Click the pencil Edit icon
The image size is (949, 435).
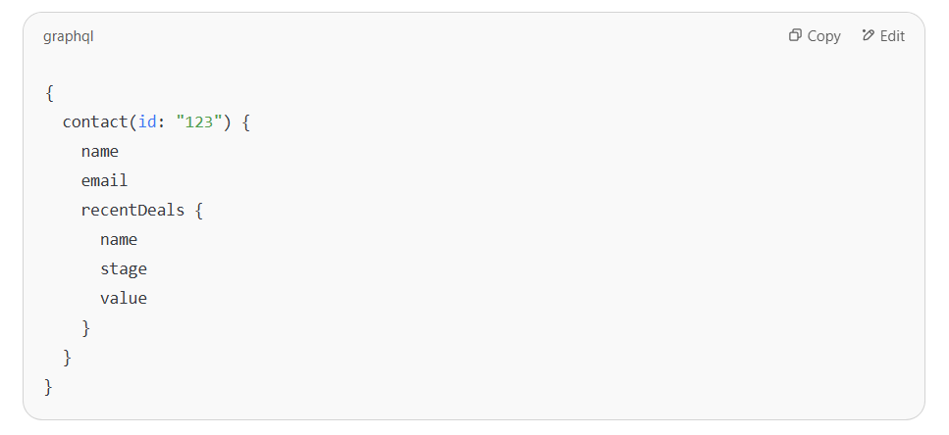[x=869, y=35]
